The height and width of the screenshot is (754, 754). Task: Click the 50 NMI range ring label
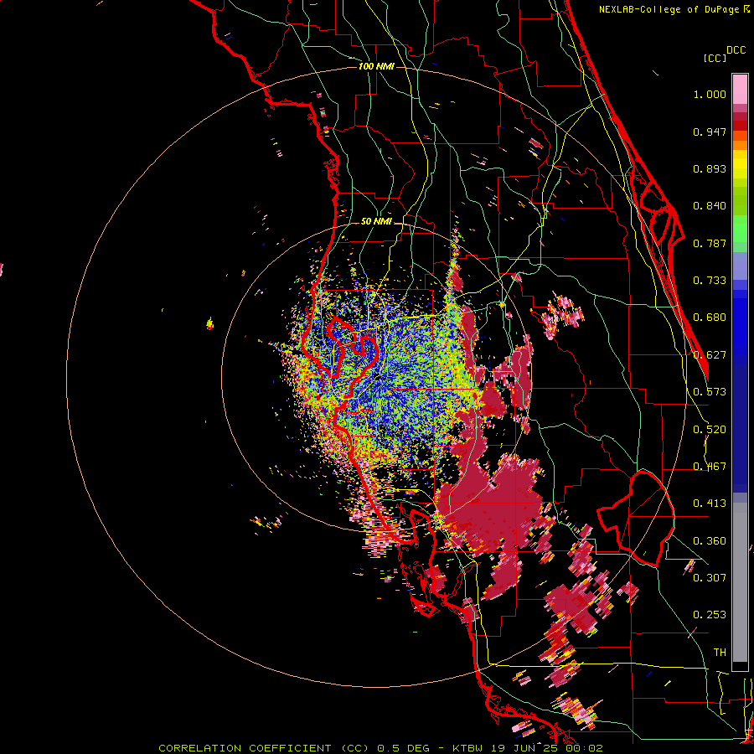(x=376, y=221)
